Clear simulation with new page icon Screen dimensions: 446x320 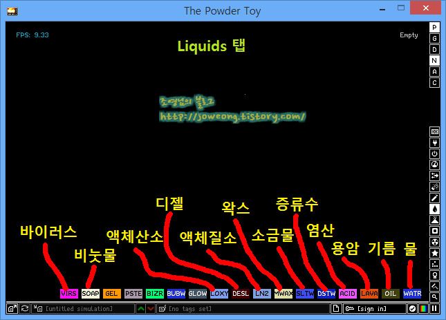click(x=336, y=308)
